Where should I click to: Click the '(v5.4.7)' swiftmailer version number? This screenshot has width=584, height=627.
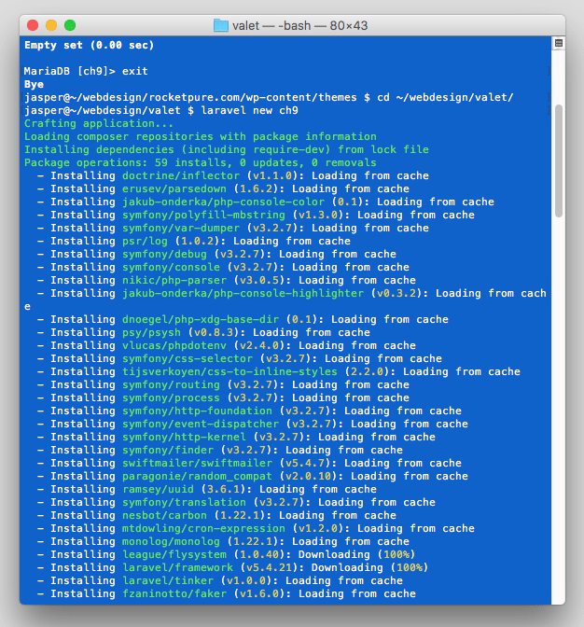click(x=304, y=463)
